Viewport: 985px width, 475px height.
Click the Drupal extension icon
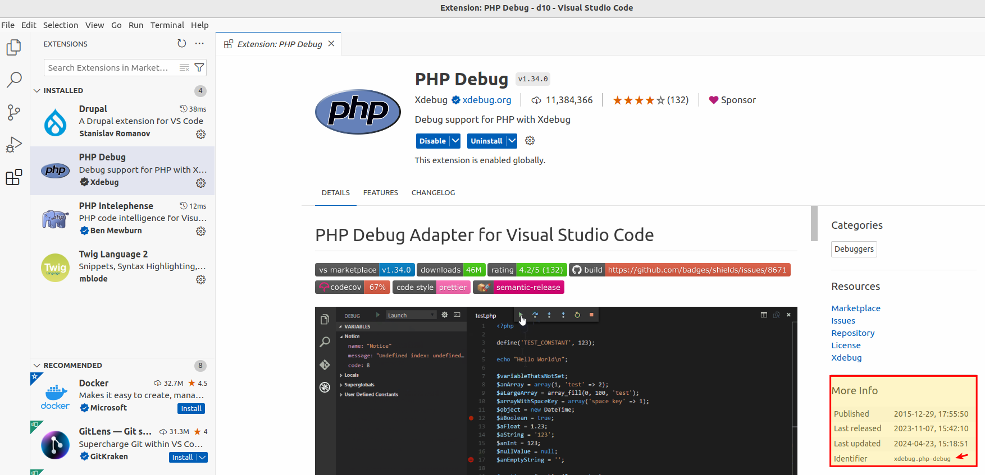[x=55, y=122]
